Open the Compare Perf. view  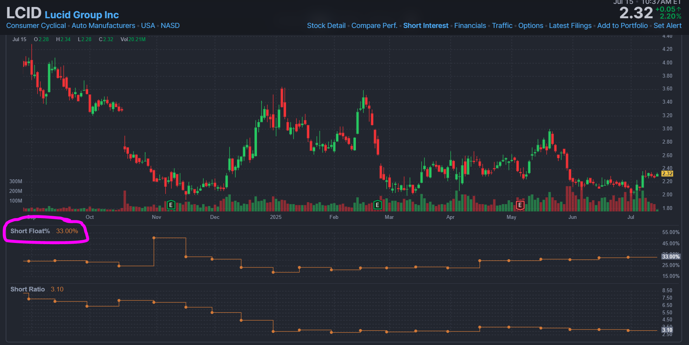[374, 26]
